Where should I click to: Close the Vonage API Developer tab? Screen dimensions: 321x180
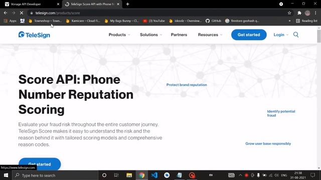[58, 4]
